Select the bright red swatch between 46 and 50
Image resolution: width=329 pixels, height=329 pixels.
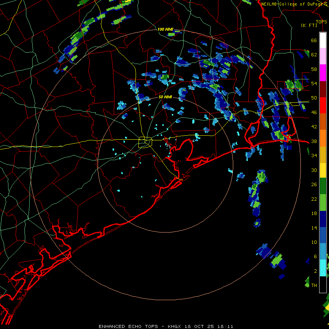click(x=323, y=105)
